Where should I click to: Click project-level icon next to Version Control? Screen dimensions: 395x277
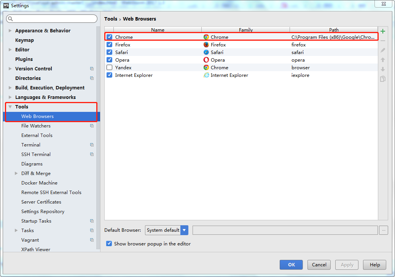[x=92, y=69]
